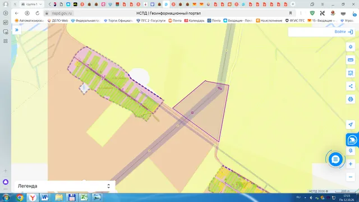Viewport: 359px width, 202px height.
Task: Open Excel from taskbar
Action: coord(84,198)
